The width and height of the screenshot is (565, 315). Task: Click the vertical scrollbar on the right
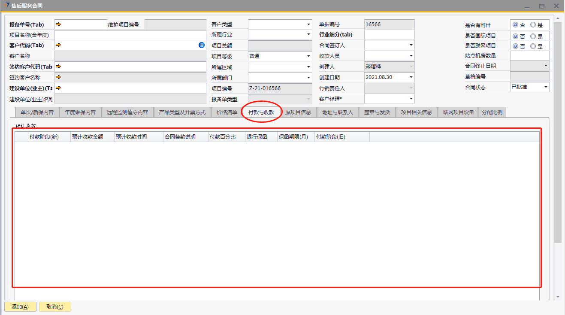pos(557,129)
